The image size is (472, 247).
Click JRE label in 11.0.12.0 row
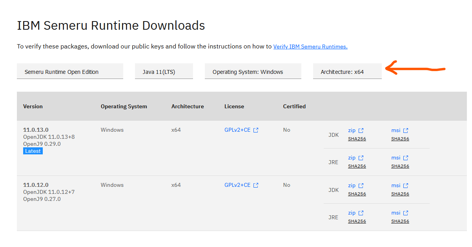pos(333,217)
